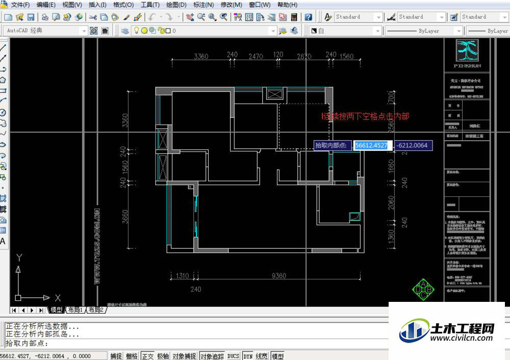Click the Y coordinate field -6212.0064
Image resolution: width=510 pixels, height=360 pixels.
[x=413, y=145]
